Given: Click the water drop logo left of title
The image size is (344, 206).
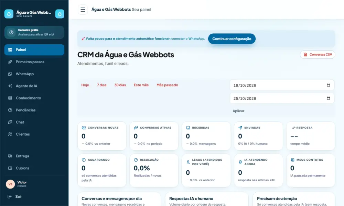Looking at the screenshot, I should click(x=9, y=14).
